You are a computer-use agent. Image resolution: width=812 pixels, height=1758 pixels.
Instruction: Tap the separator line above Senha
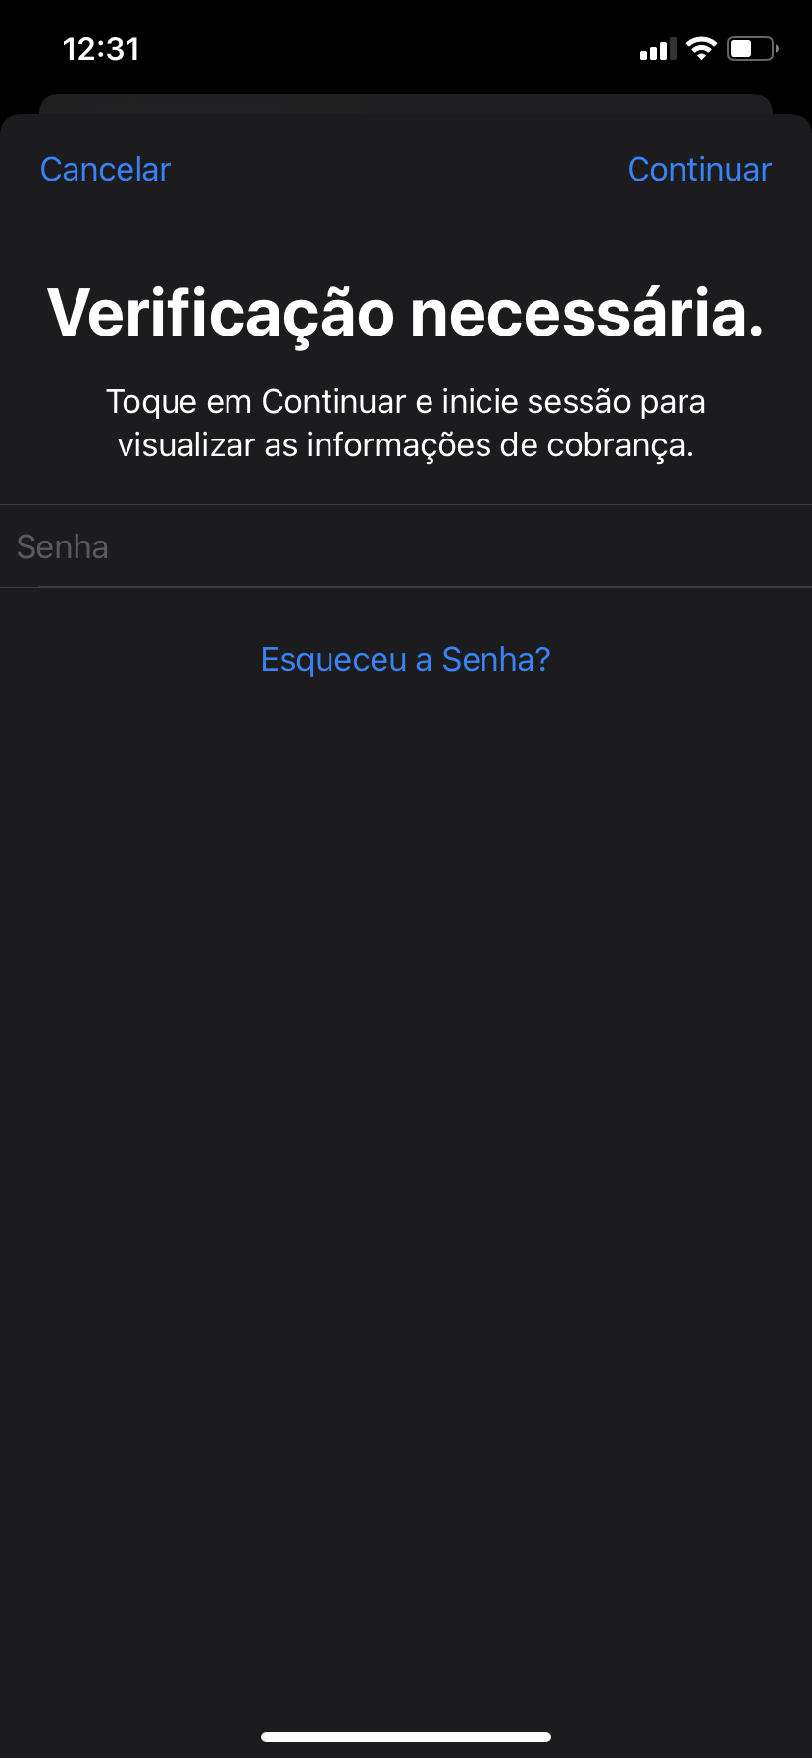[x=405, y=505]
